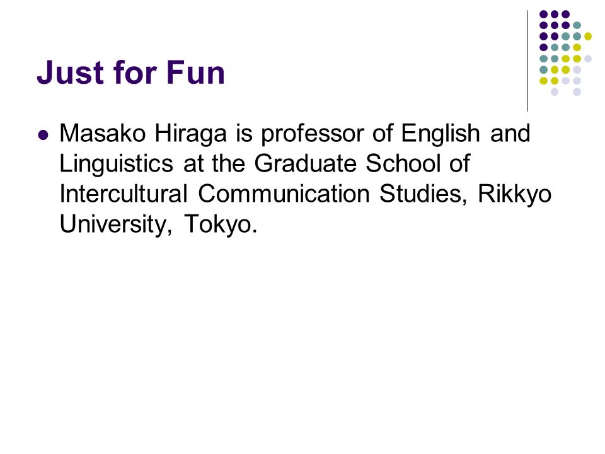Click the lone yellow dot at far right
The height and width of the screenshot is (454, 605).
coord(588,37)
